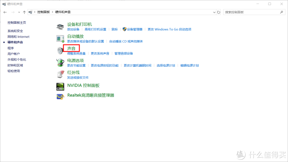This screenshot has height=162, width=288.
Task: Click 更改媒体或设备的默认设置 link
Action: tap(86, 41)
